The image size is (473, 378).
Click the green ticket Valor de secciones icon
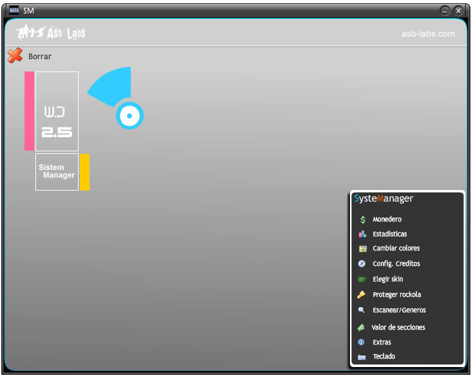pyautogui.click(x=361, y=327)
